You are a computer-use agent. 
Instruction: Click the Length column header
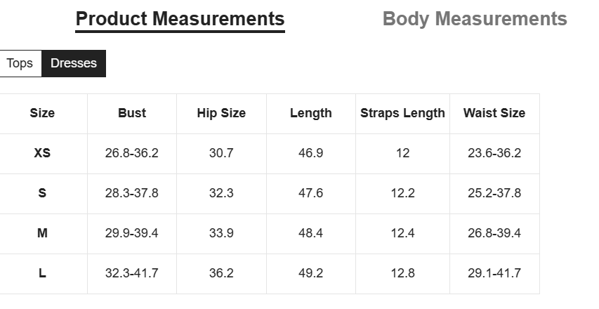click(310, 113)
